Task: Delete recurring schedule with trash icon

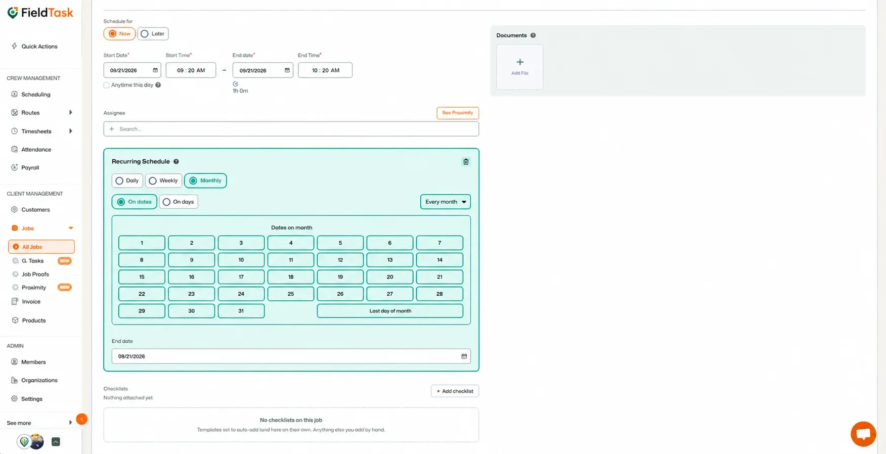Action: tap(466, 162)
